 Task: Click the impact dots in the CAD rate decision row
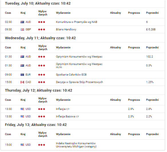tap(42, 82)
